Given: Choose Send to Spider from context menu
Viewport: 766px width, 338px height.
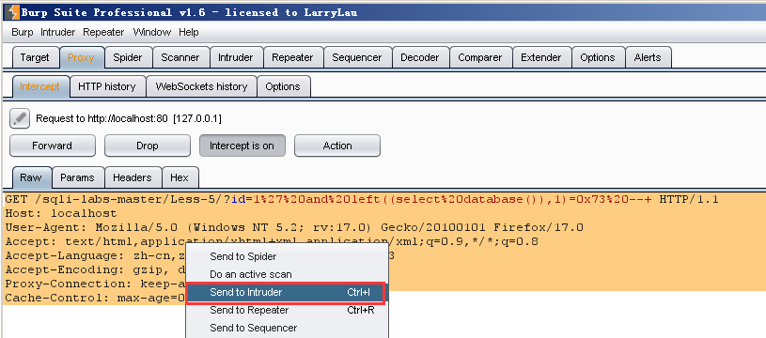Looking at the screenshot, I should point(288,256).
